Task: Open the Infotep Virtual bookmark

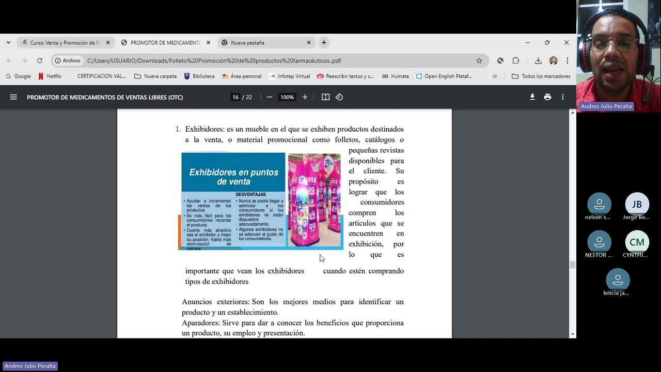Action: (290, 76)
